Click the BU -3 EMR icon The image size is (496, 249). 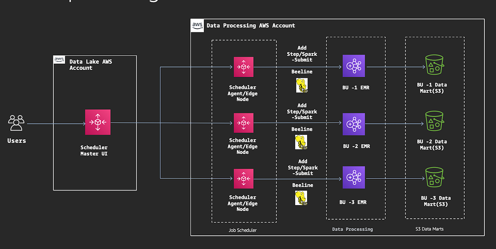pos(354,177)
